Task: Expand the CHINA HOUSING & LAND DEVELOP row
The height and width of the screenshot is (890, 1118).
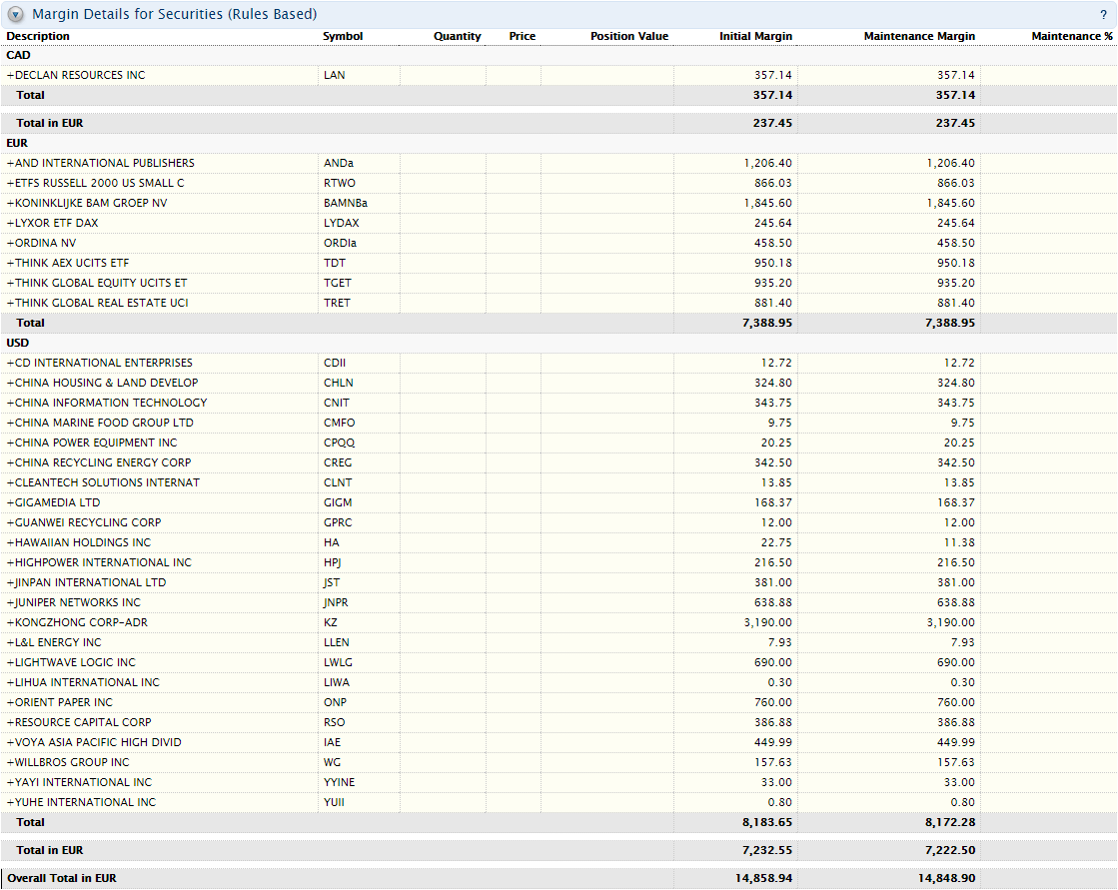Action: tap(11, 383)
